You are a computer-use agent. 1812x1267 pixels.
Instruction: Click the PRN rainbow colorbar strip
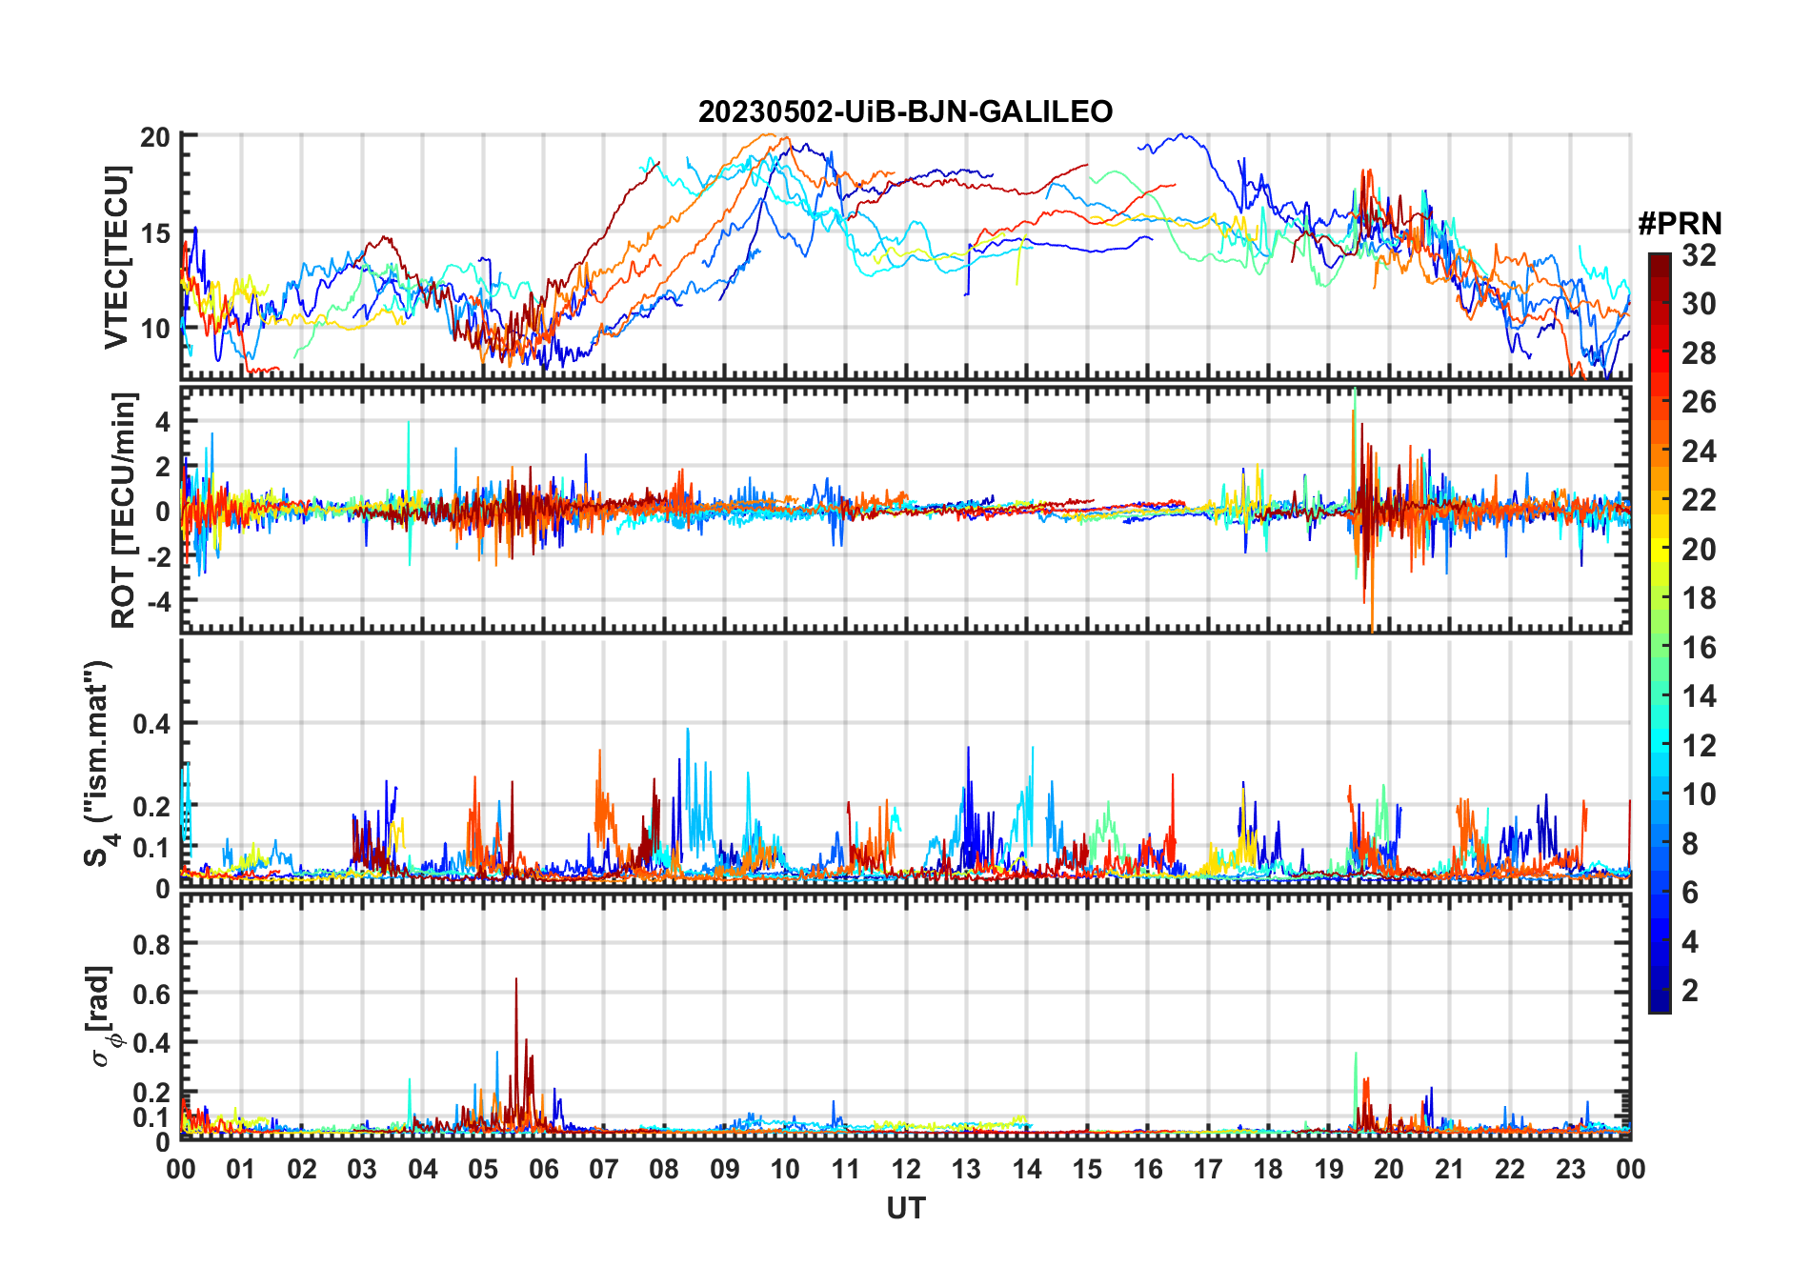pos(1660,633)
